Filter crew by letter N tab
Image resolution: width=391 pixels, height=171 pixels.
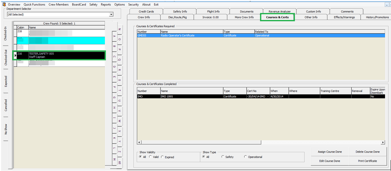(x=120, y=29)
